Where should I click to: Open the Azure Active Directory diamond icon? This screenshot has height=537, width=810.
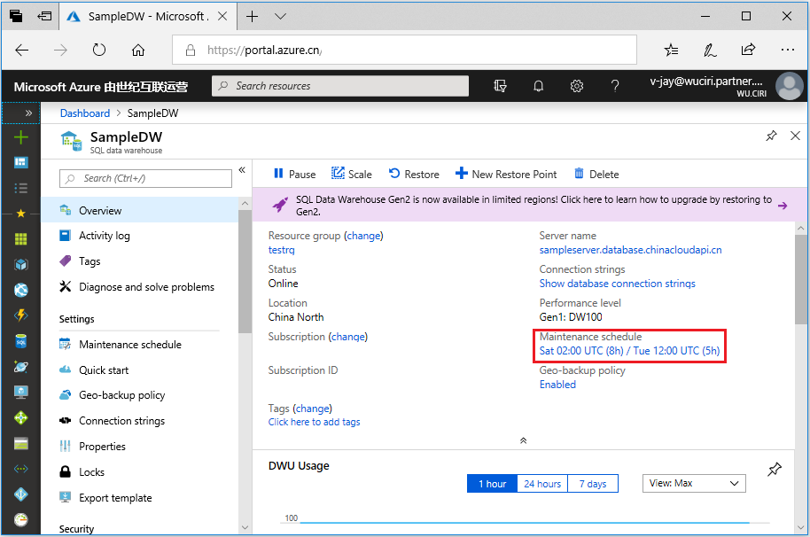[x=20, y=494]
